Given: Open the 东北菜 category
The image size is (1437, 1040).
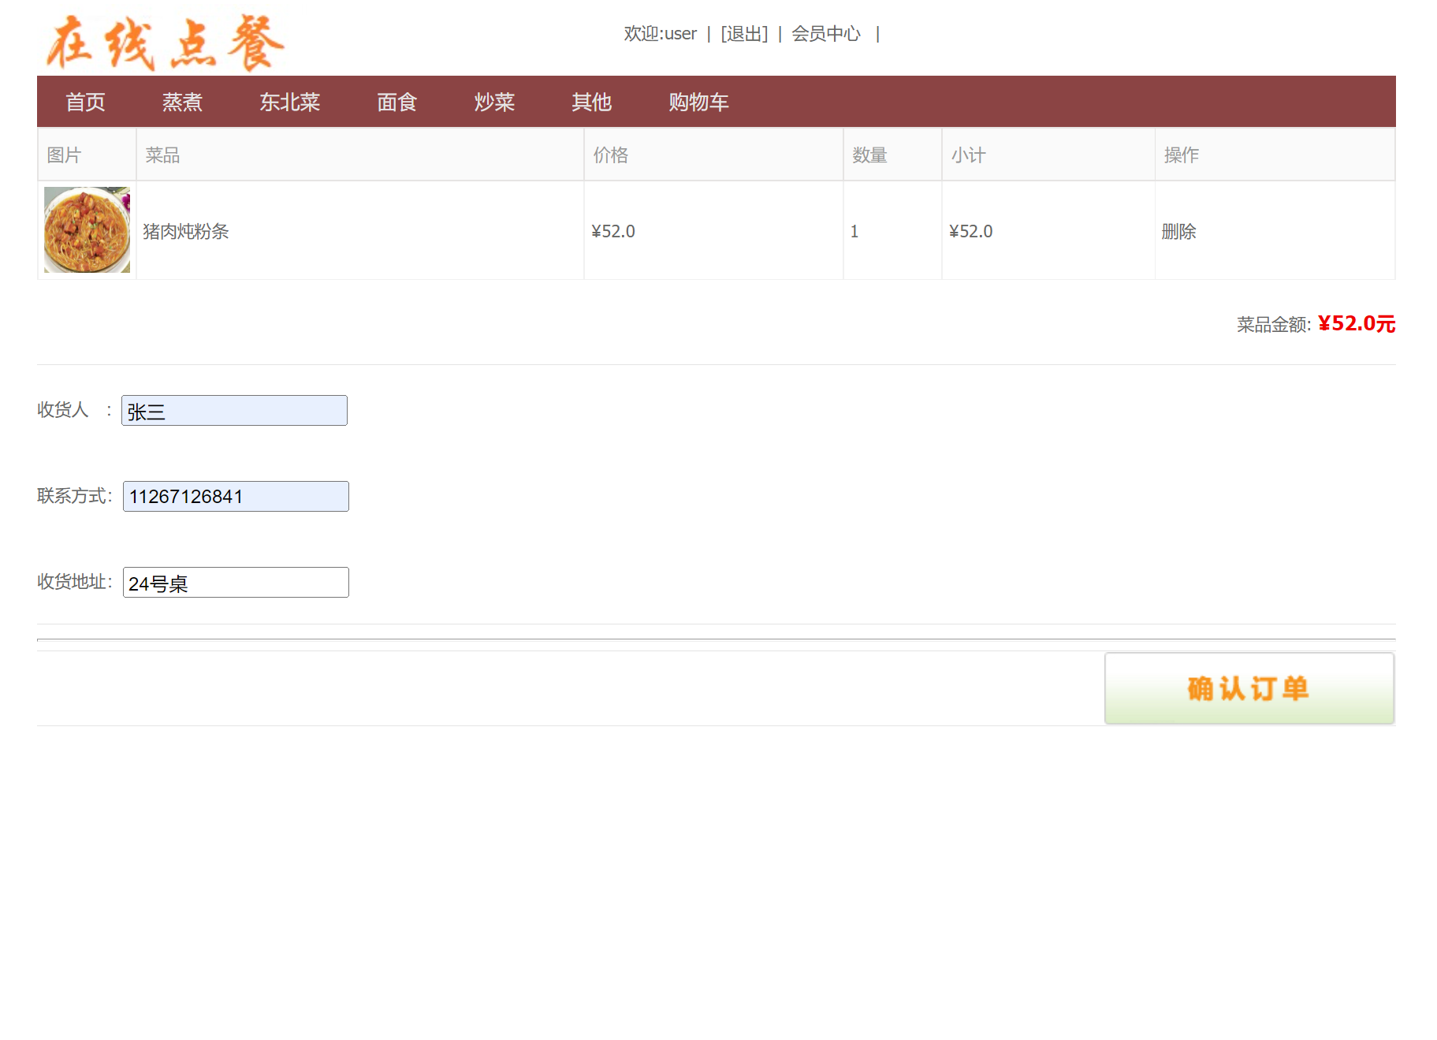Looking at the screenshot, I should click(290, 102).
